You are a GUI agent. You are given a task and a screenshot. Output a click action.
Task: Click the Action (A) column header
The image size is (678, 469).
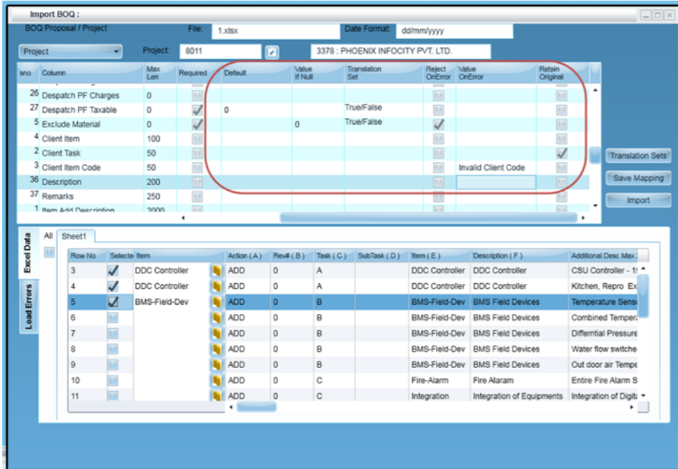(248, 256)
